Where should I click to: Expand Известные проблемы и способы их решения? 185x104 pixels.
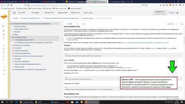point(13,56)
